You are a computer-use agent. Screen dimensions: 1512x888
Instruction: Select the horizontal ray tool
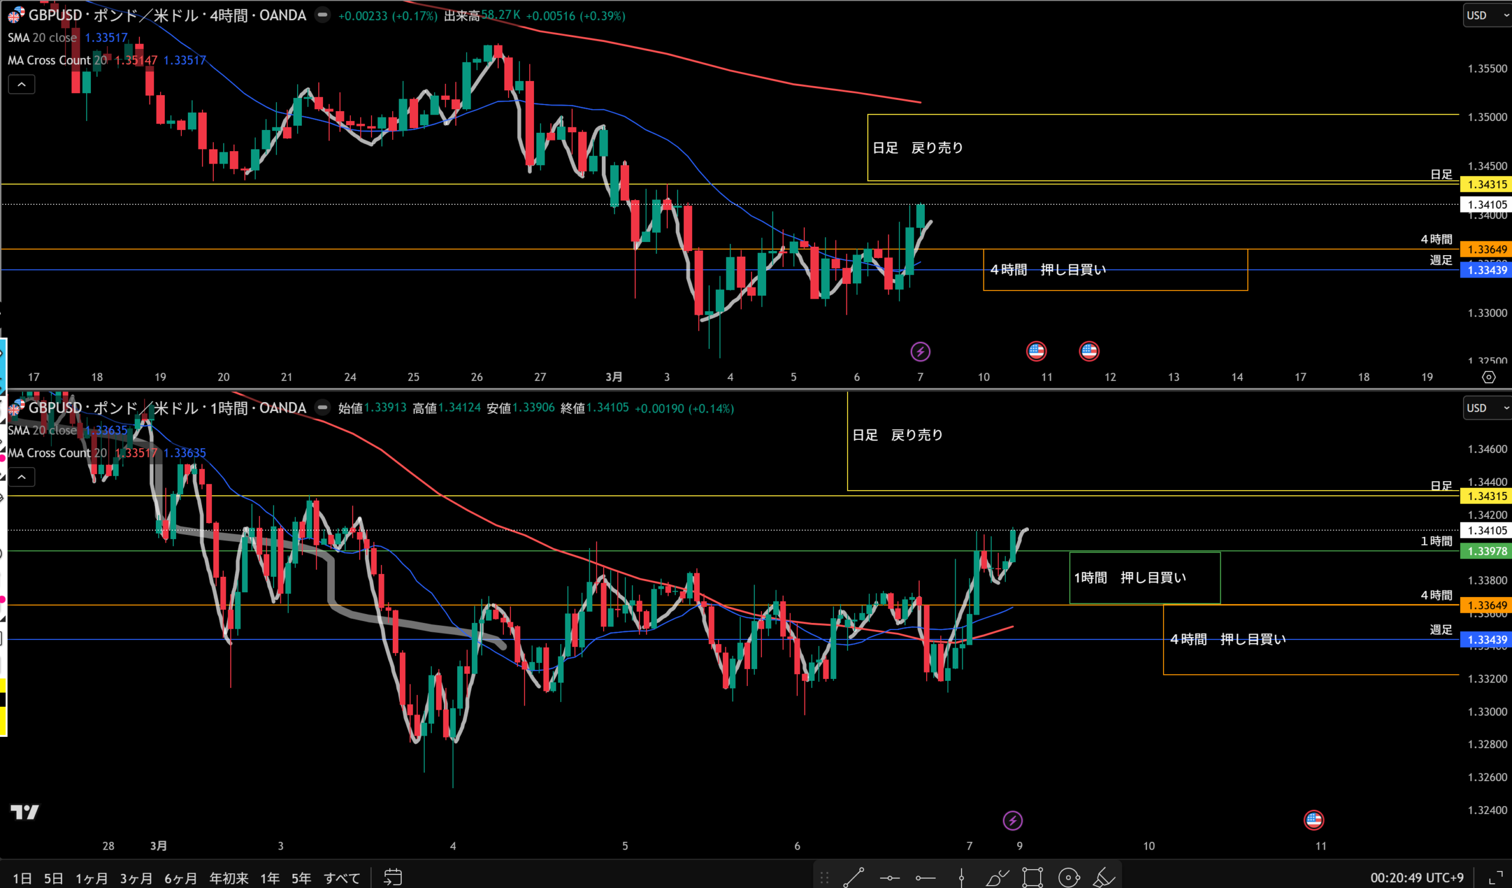(x=925, y=878)
